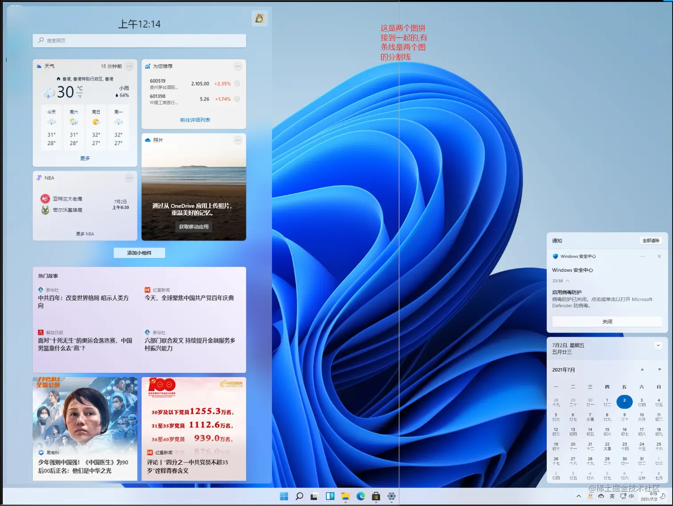Open network status tray icon
This screenshot has width=673, height=506.
tap(623, 496)
